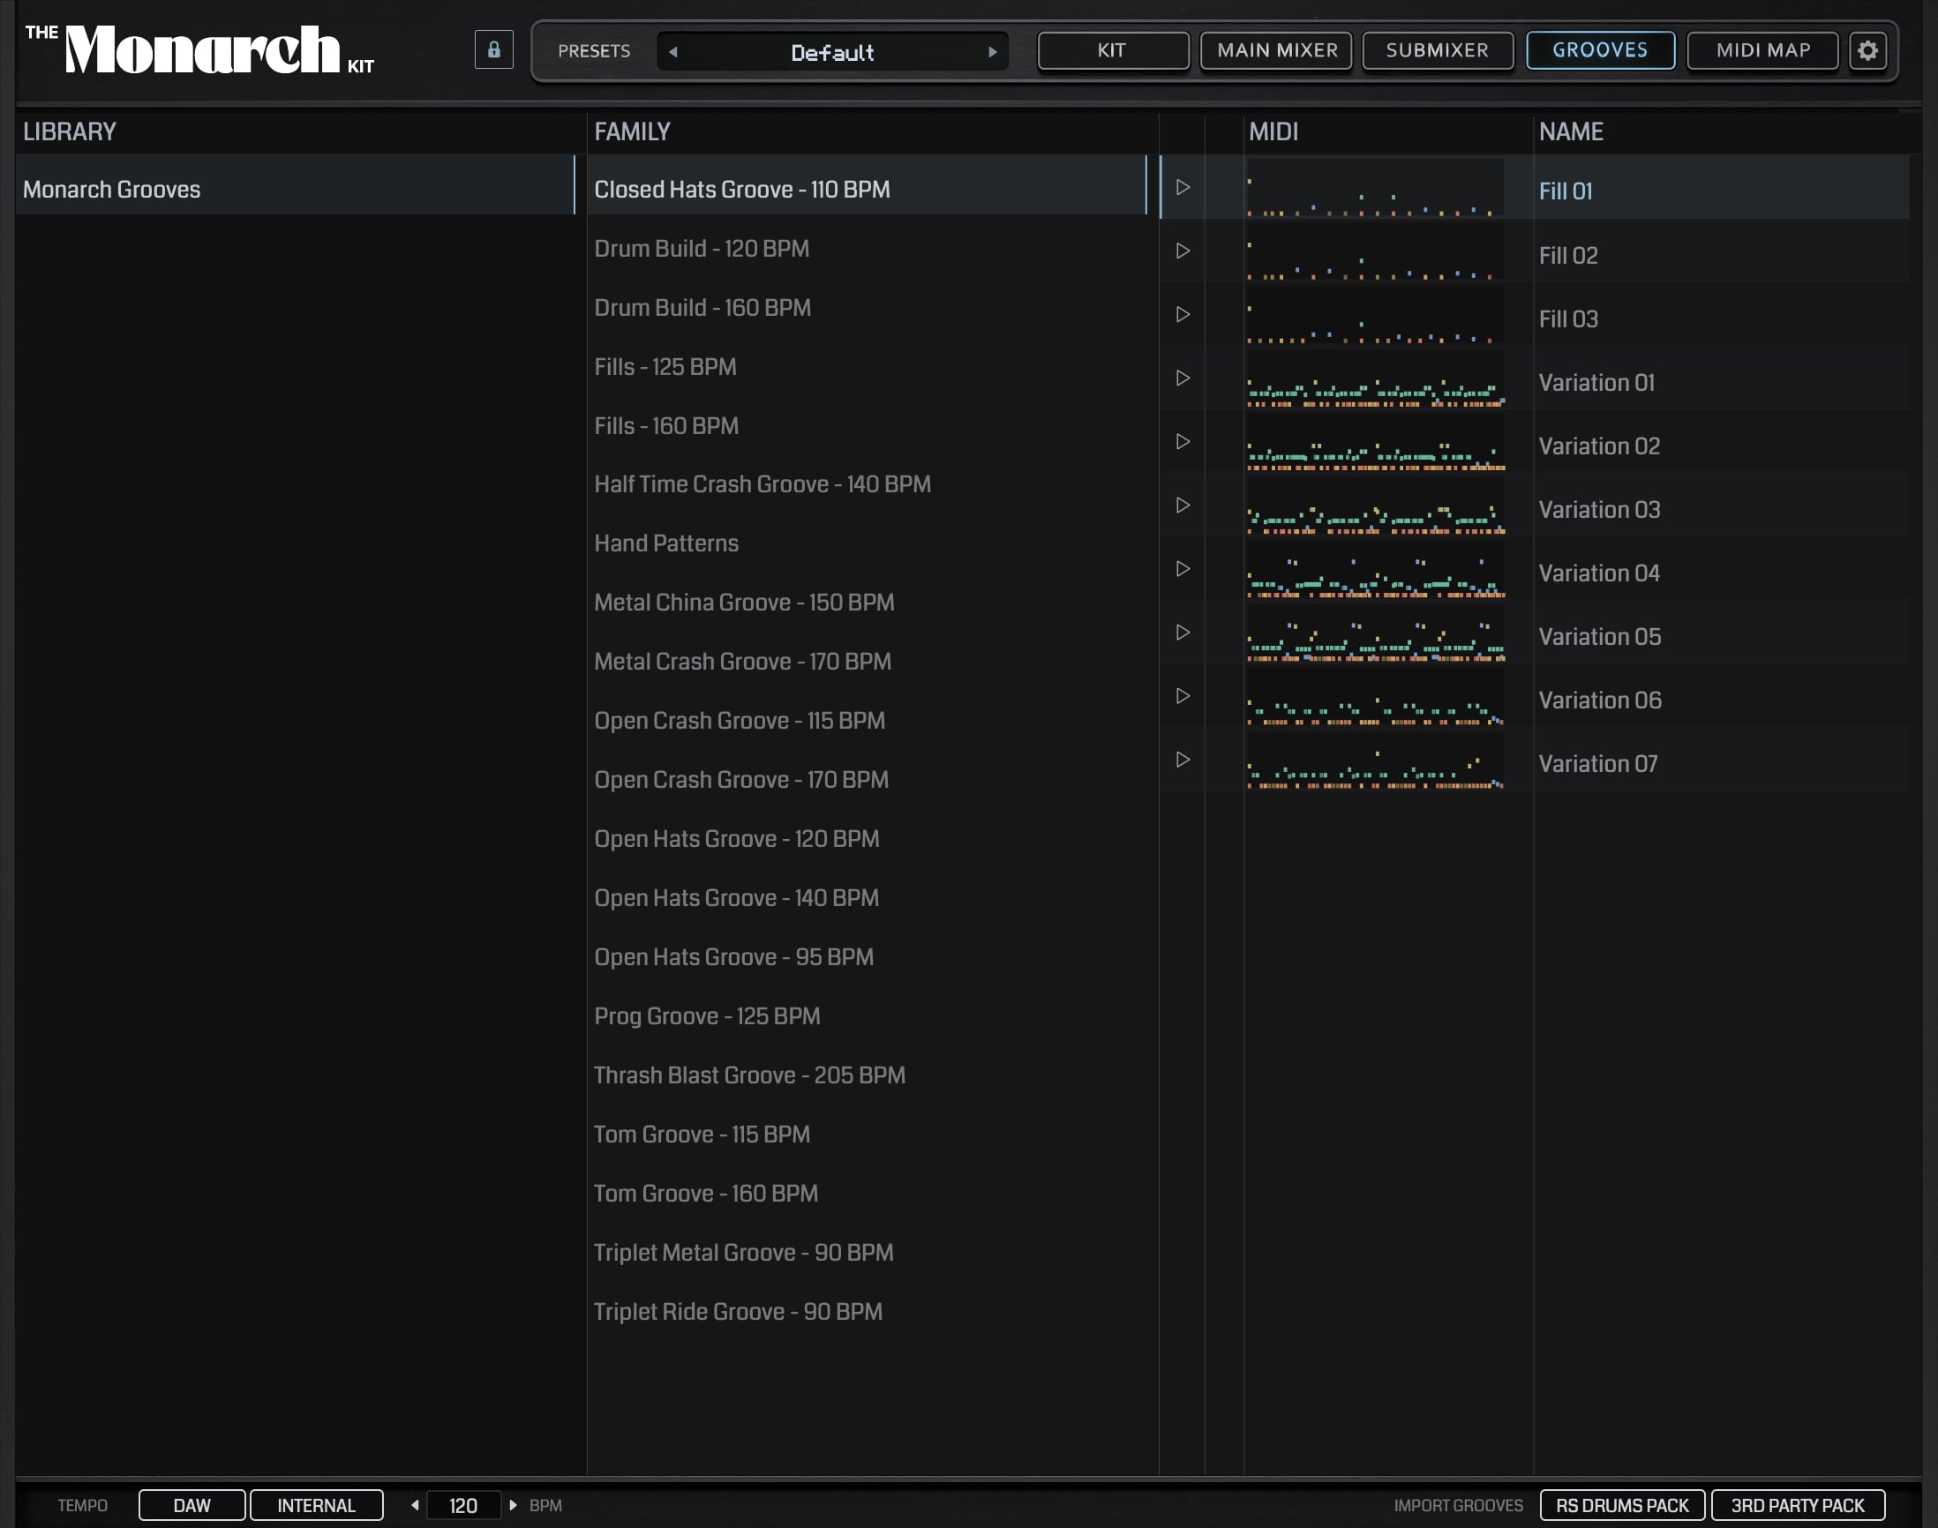Go to the previous preset arrow

(672, 52)
